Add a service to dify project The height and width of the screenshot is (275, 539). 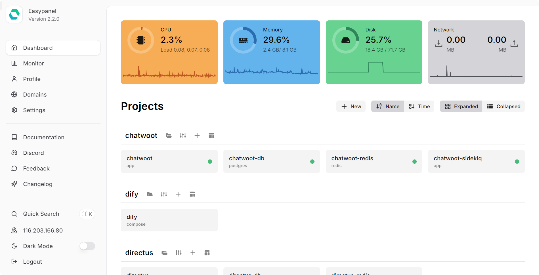point(178,194)
